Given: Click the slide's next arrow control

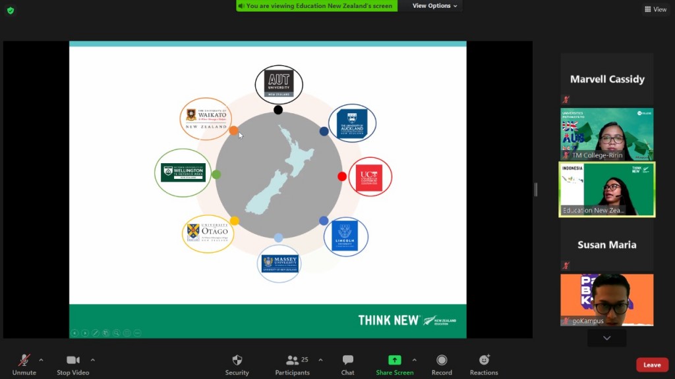Looking at the screenshot, I should click(x=85, y=333).
